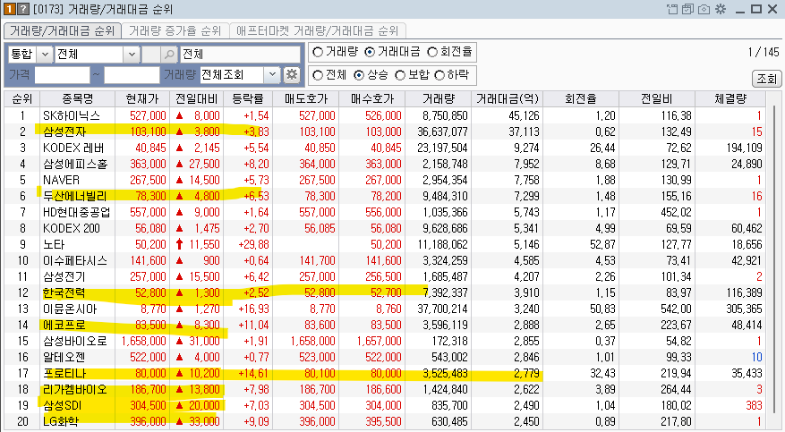Select 리가켐바이오 stock name
Screen dimensions: 785x432
coord(75,389)
